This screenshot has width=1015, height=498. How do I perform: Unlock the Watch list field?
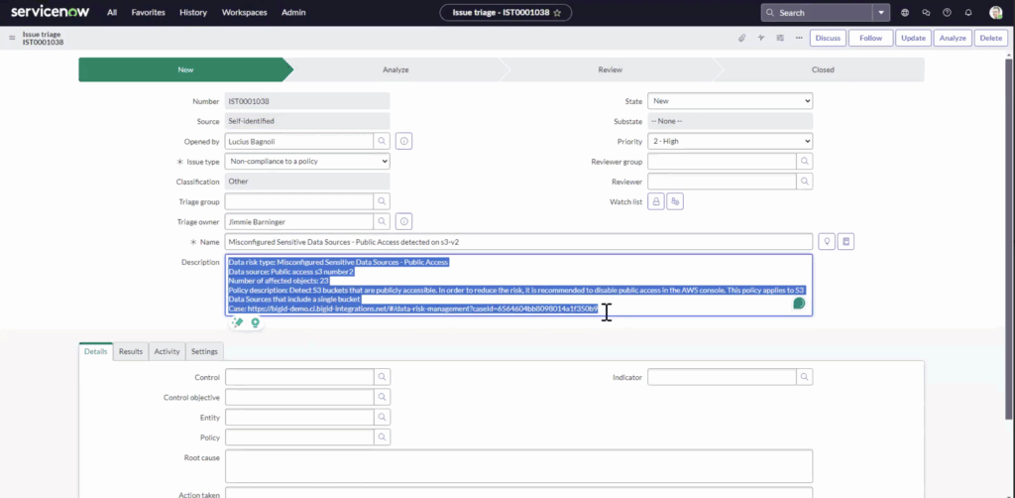(656, 202)
